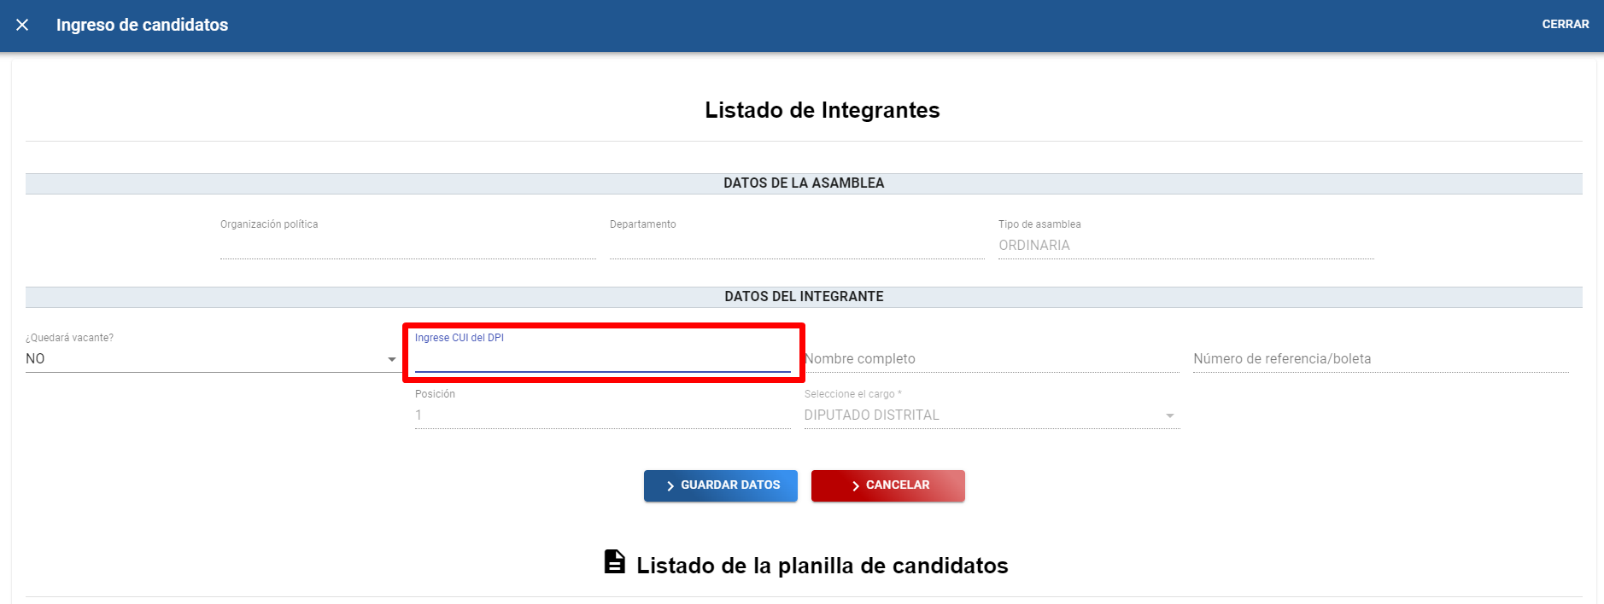Click the chevron icon inside the Guardar Datos button

point(670,485)
